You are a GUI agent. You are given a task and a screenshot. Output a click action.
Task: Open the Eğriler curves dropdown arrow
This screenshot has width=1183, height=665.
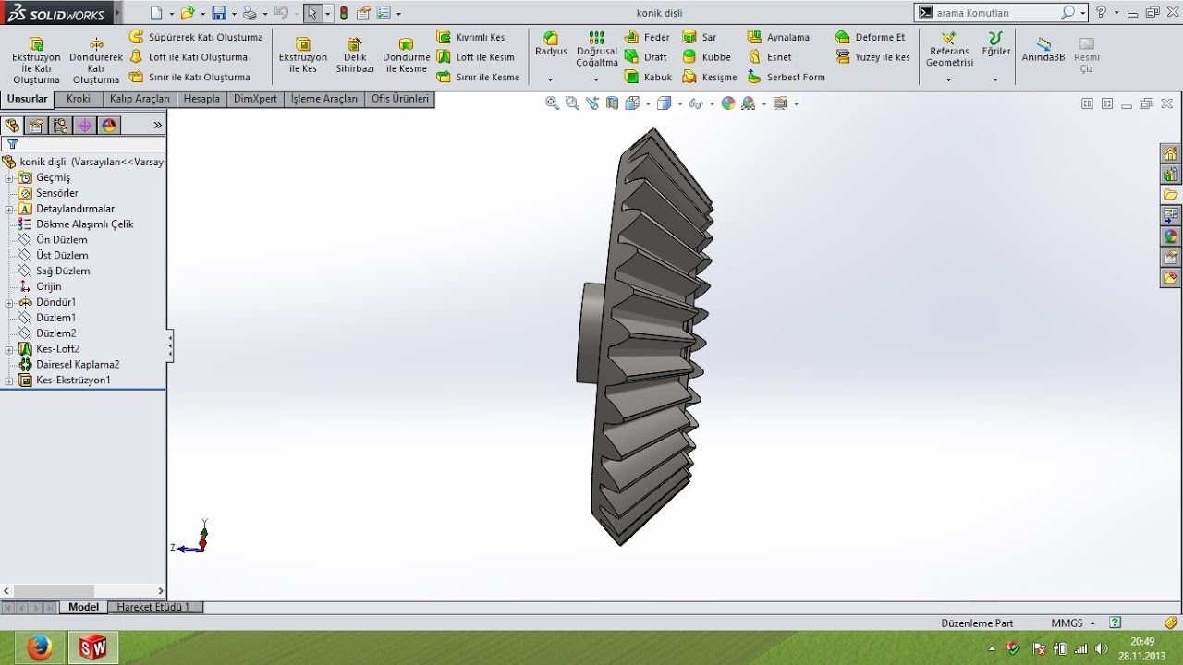[995, 80]
